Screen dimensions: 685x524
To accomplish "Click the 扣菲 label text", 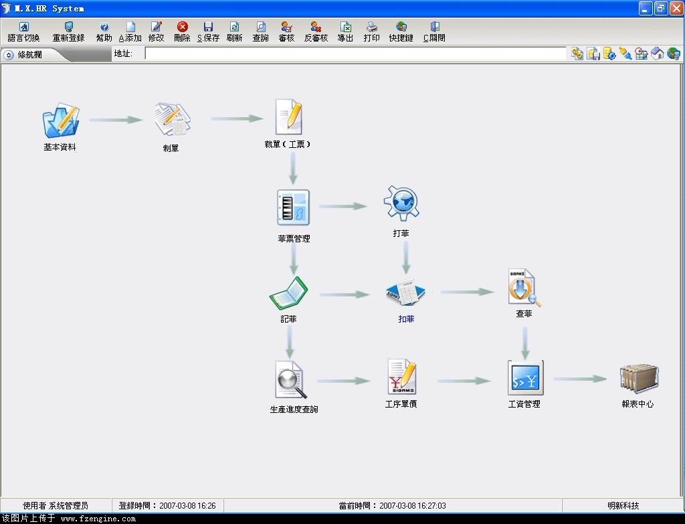I will (x=406, y=319).
